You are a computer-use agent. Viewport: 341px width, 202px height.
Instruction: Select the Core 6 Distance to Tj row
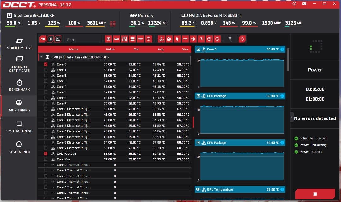(115, 142)
